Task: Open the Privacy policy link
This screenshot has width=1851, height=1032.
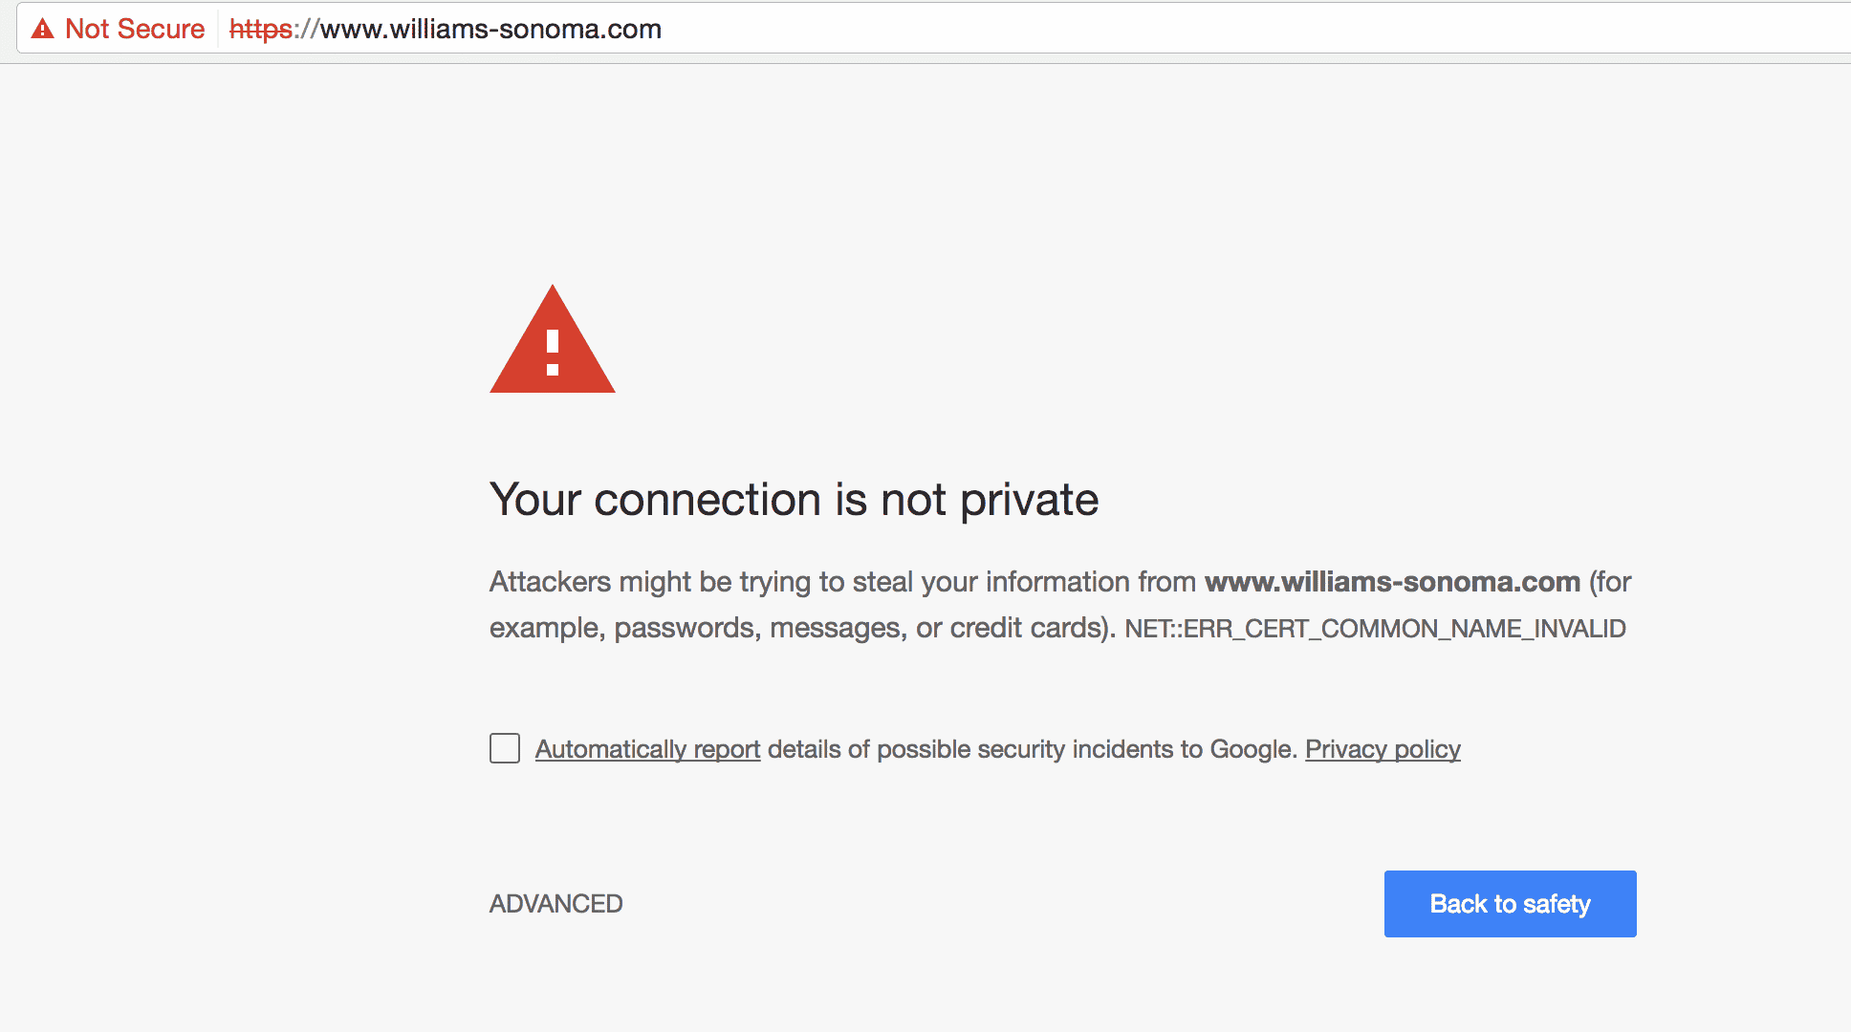Action: (1383, 749)
